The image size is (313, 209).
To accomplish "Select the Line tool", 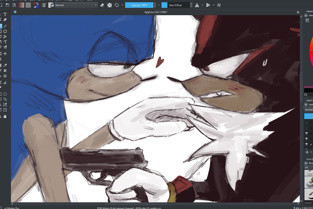I will click(5, 26).
